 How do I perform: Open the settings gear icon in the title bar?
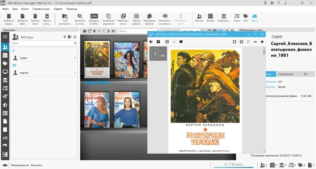pos(272,3)
